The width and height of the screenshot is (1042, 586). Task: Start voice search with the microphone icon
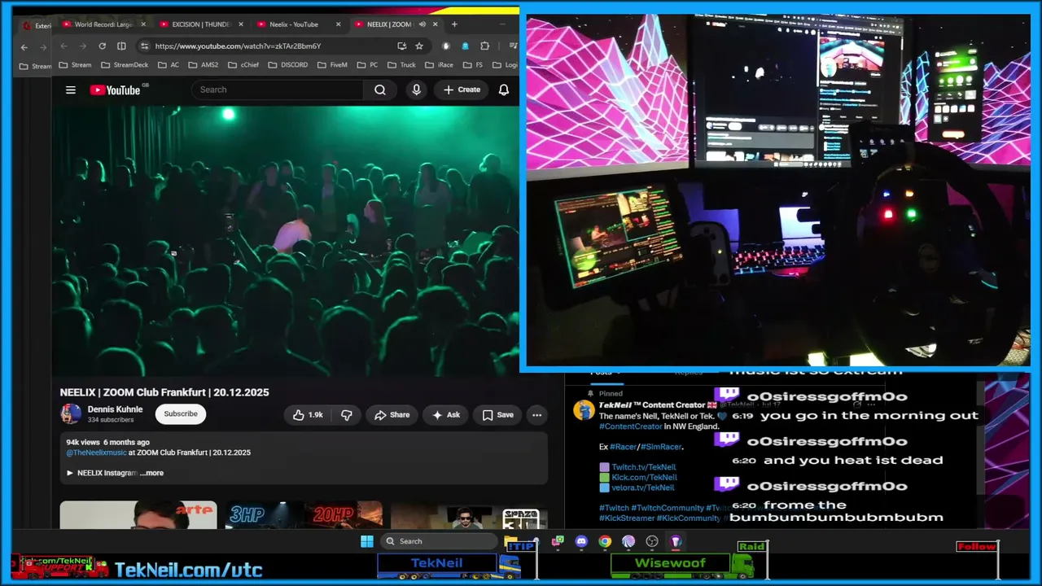tap(417, 90)
